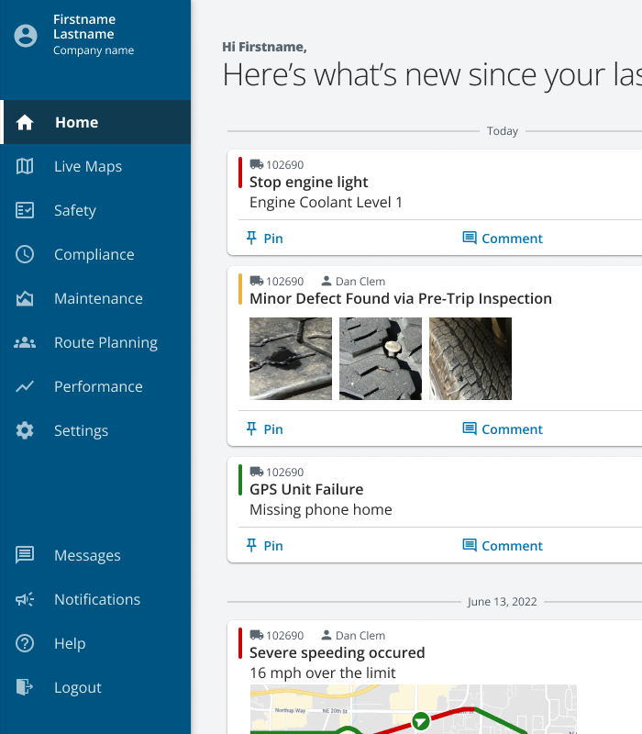Click the Maintenance sidebar icon
This screenshot has height=734, width=642.
(x=25, y=298)
